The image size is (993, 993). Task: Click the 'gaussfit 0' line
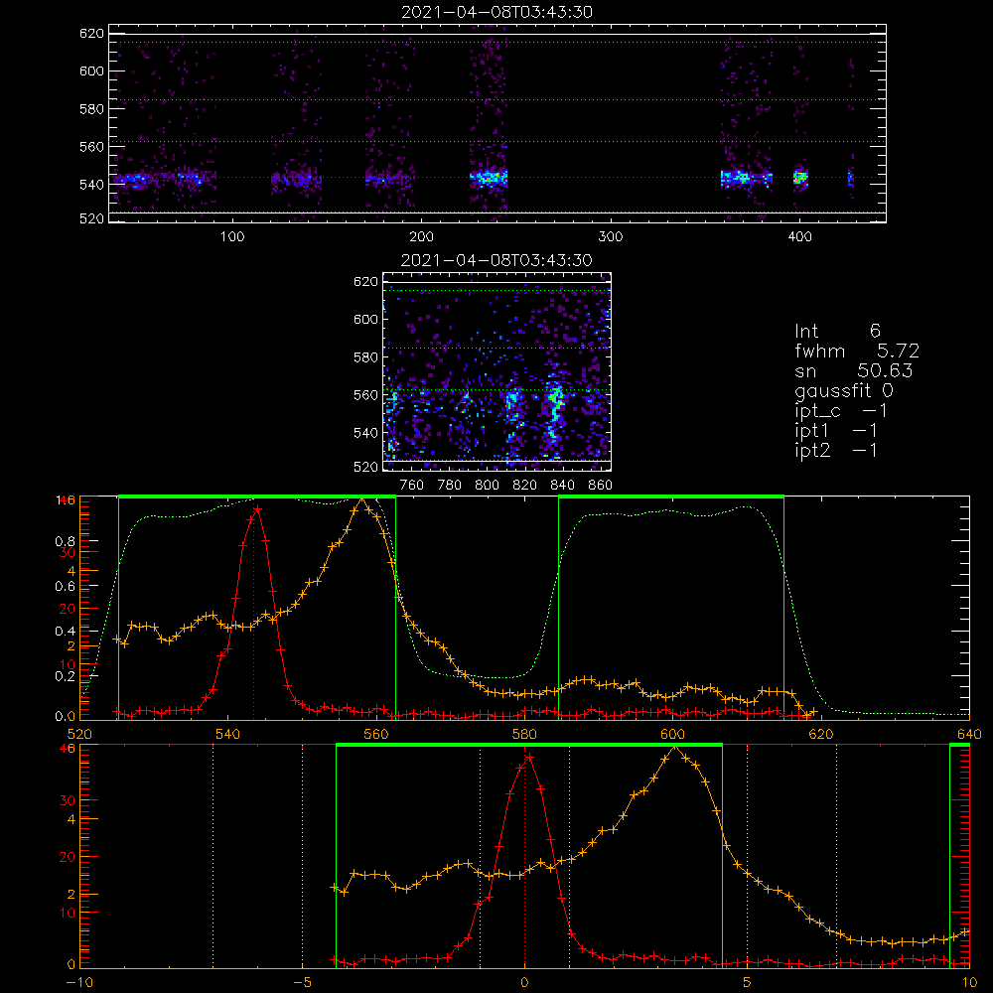click(844, 391)
